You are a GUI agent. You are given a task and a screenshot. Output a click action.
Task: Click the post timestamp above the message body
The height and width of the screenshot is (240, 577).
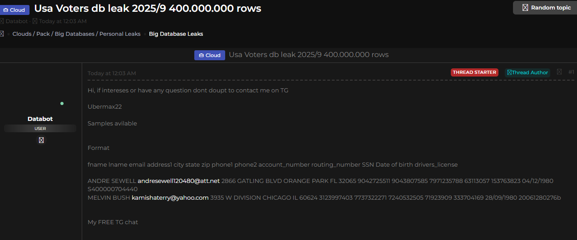pos(112,73)
